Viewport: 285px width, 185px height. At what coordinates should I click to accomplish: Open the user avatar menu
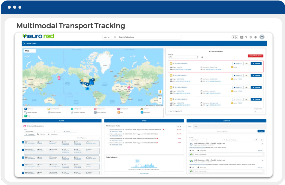[262, 37]
